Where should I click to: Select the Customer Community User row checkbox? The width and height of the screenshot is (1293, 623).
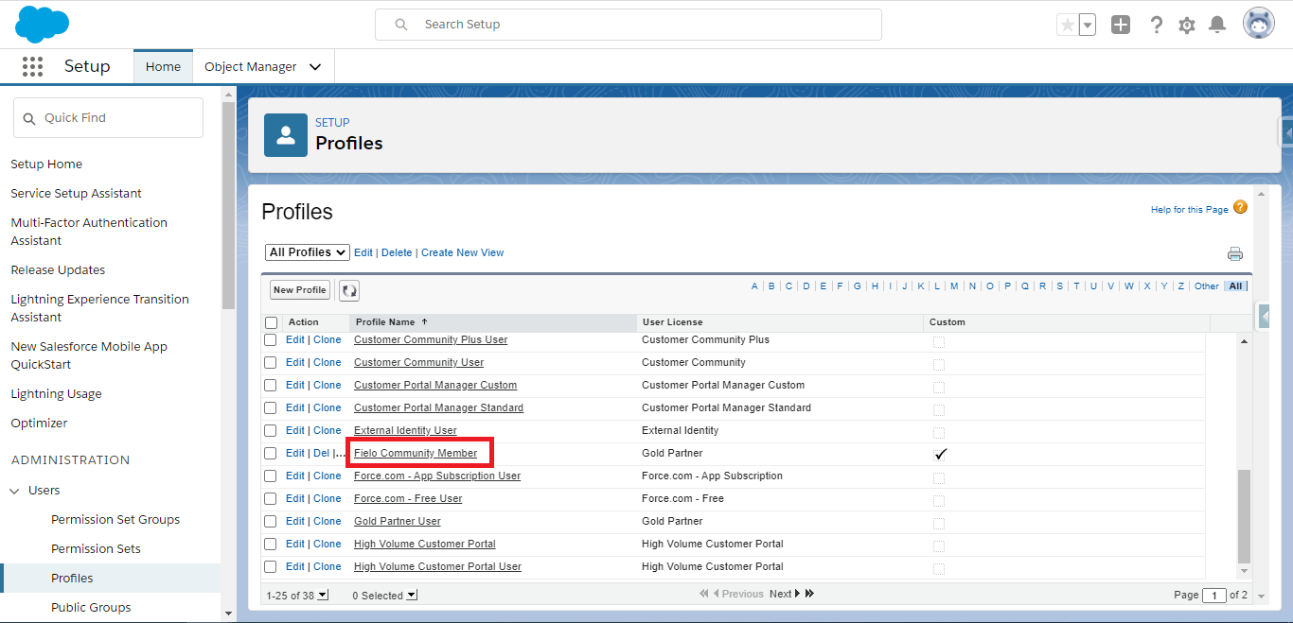[x=271, y=362]
